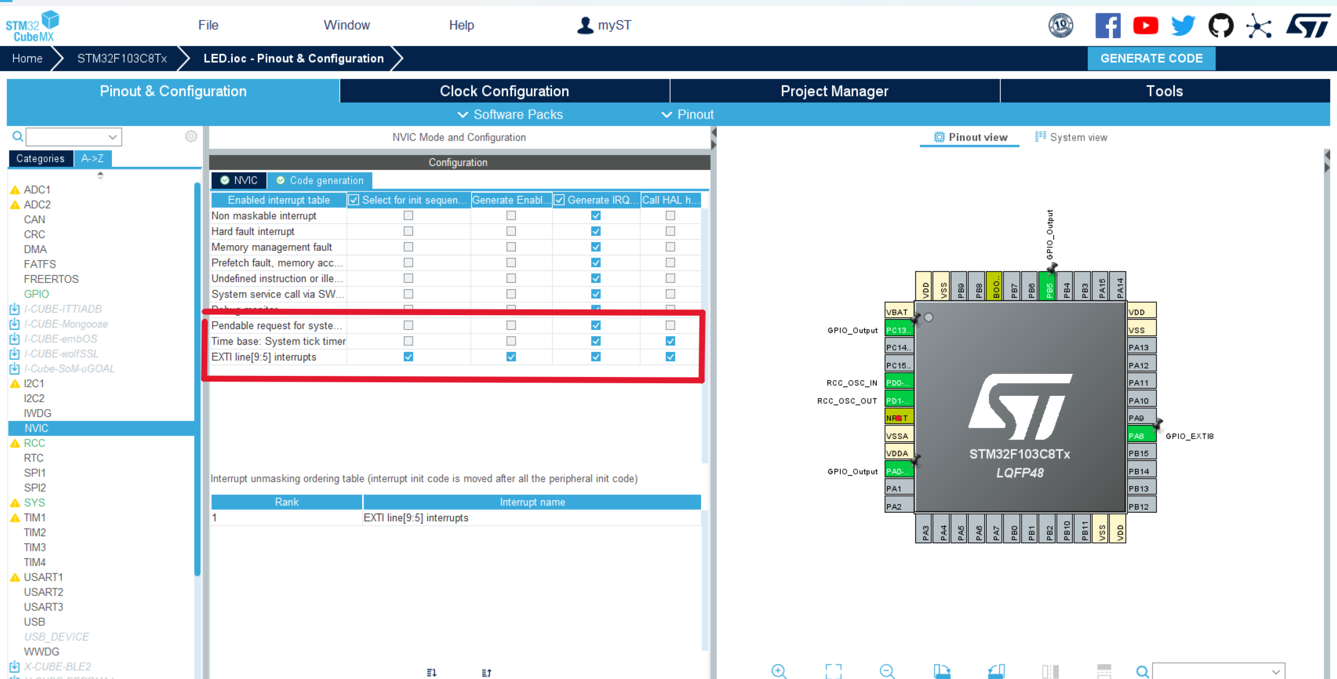This screenshot has height=679, width=1337.
Task: Open the Twitter icon in the header
Action: tap(1183, 26)
